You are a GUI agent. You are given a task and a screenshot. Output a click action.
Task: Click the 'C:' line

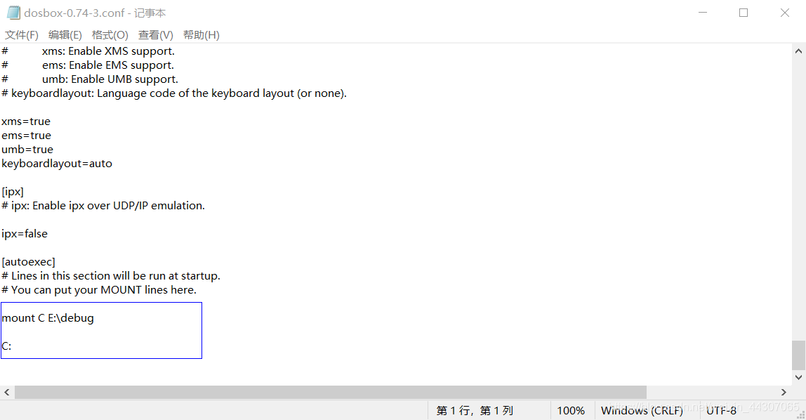6,346
